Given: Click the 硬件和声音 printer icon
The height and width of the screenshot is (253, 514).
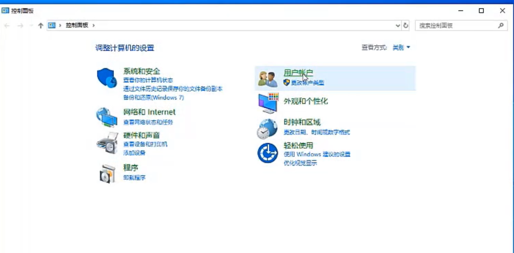Looking at the screenshot, I should coord(107,143).
